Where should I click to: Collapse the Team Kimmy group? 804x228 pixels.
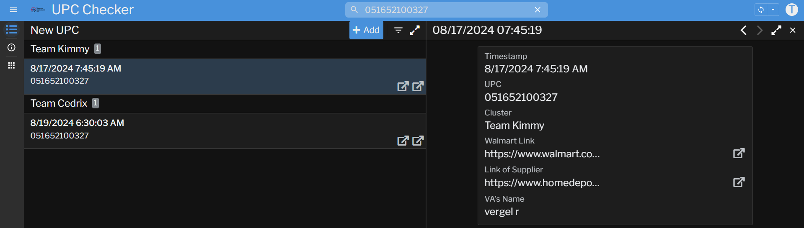[x=60, y=49]
